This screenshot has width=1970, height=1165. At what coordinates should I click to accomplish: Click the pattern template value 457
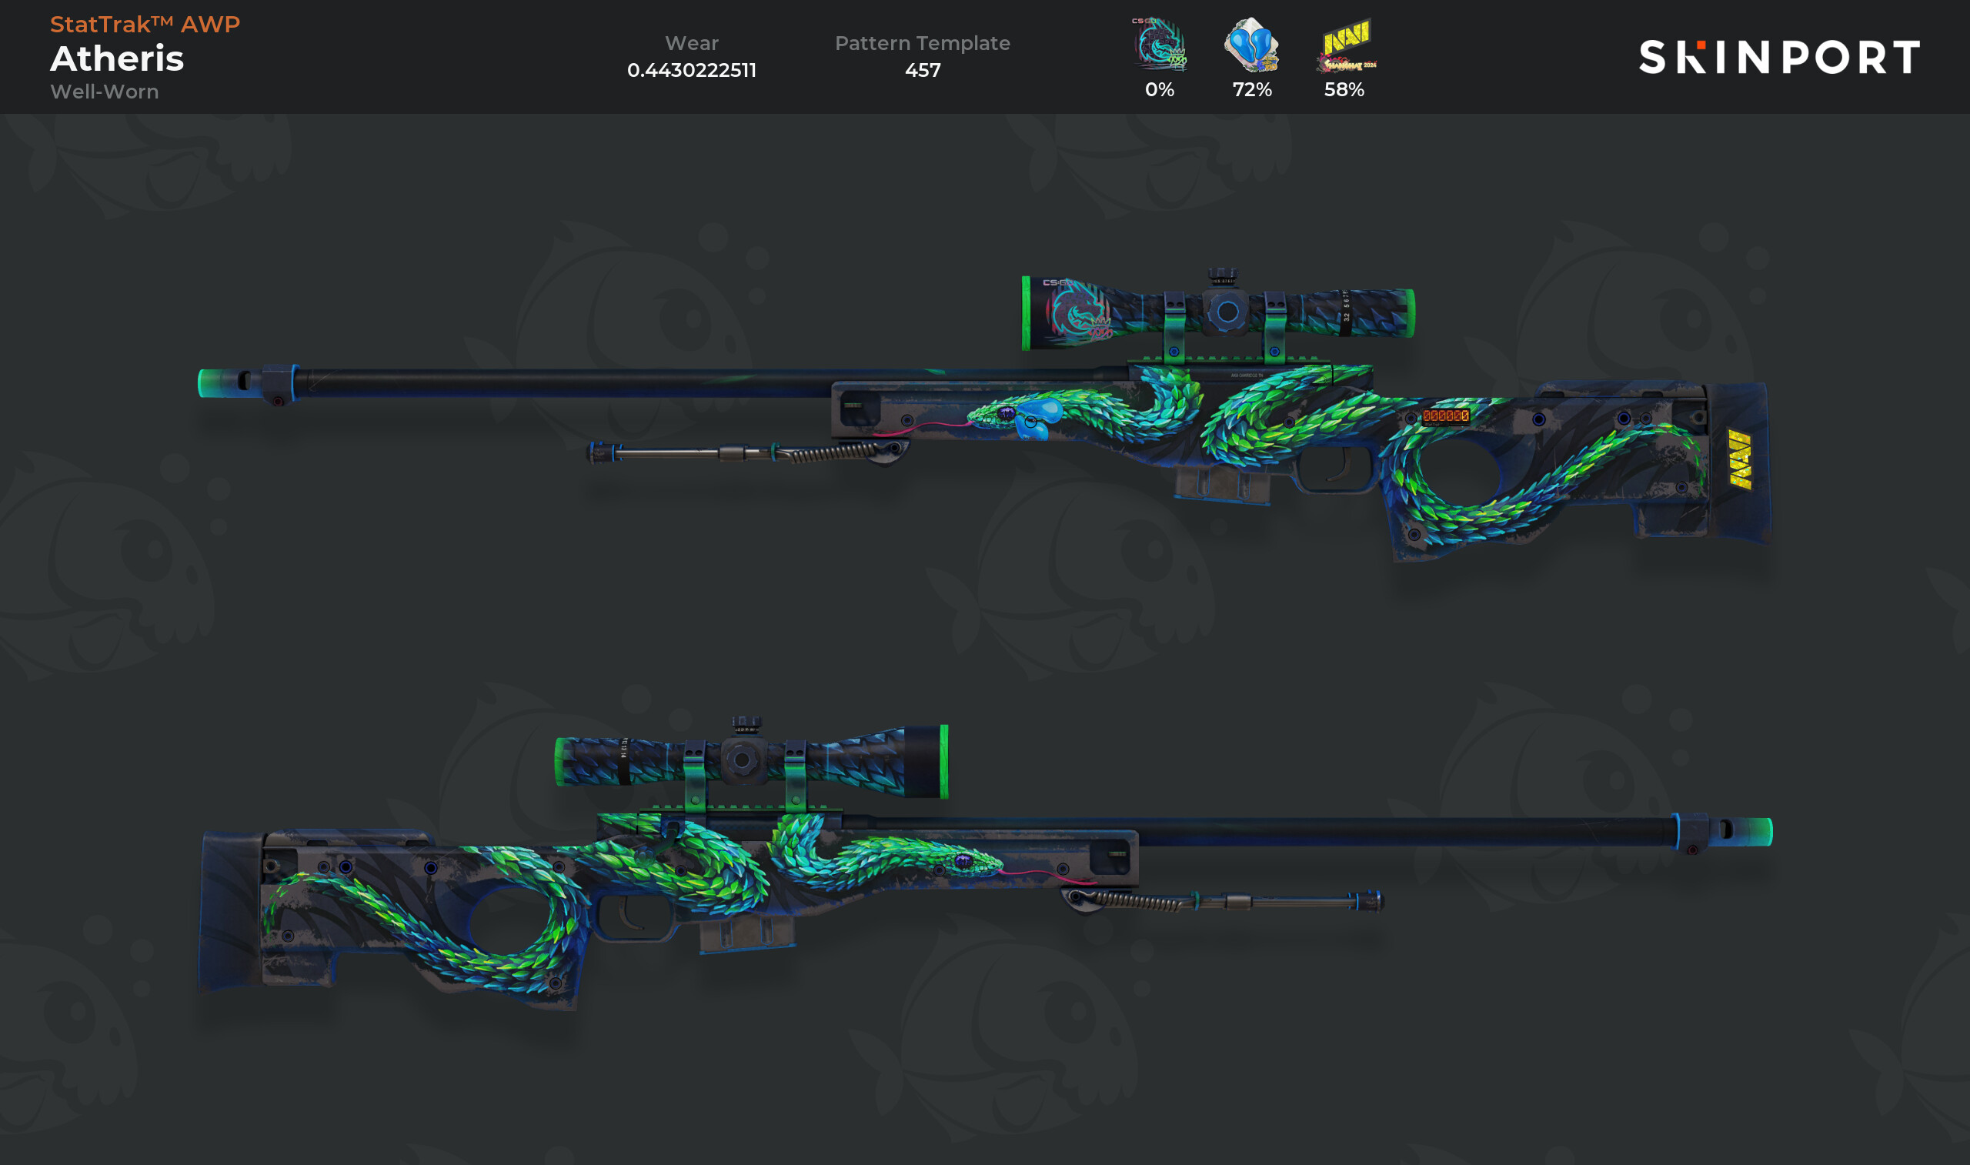click(x=922, y=70)
